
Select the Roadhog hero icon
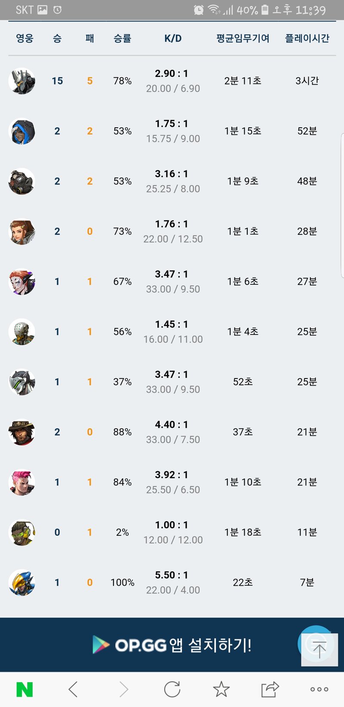pos(22,181)
